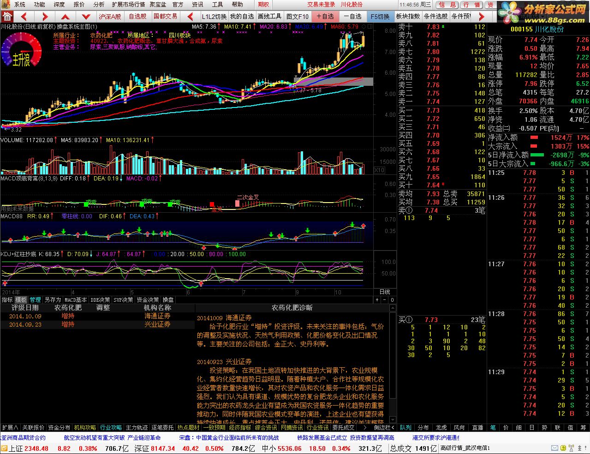The width and height of the screenshot is (590, 454).
Task: Expand the 扩展∧ bottom panel toggle
Action: point(10,428)
